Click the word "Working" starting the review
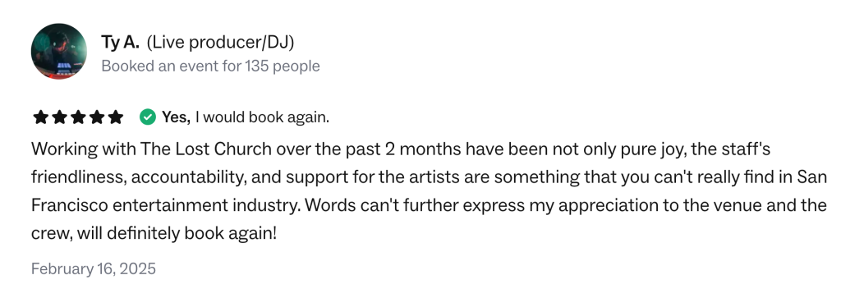This screenshot has width=841, height=298. (64, 149)
